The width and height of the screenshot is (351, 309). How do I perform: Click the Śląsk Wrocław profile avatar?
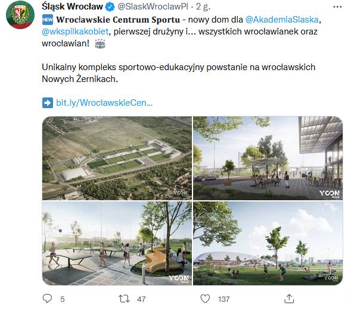point(20,15)
